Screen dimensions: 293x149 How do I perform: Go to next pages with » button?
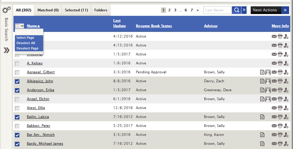tap(197, 10)
